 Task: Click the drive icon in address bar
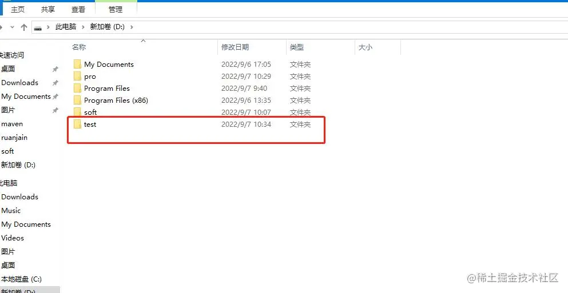pyautogui.click(x=38, y=27)
